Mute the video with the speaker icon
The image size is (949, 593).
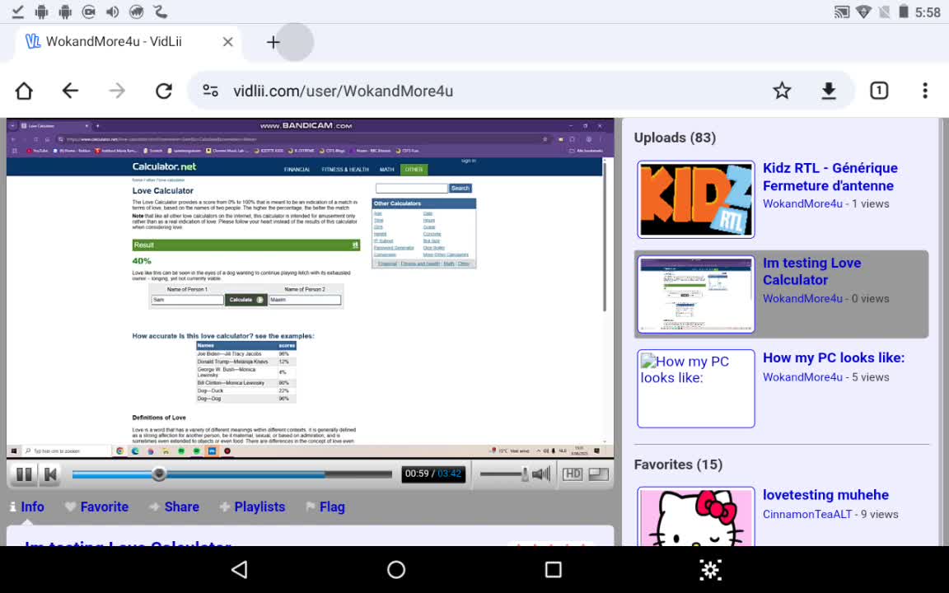tap(542, 474)
